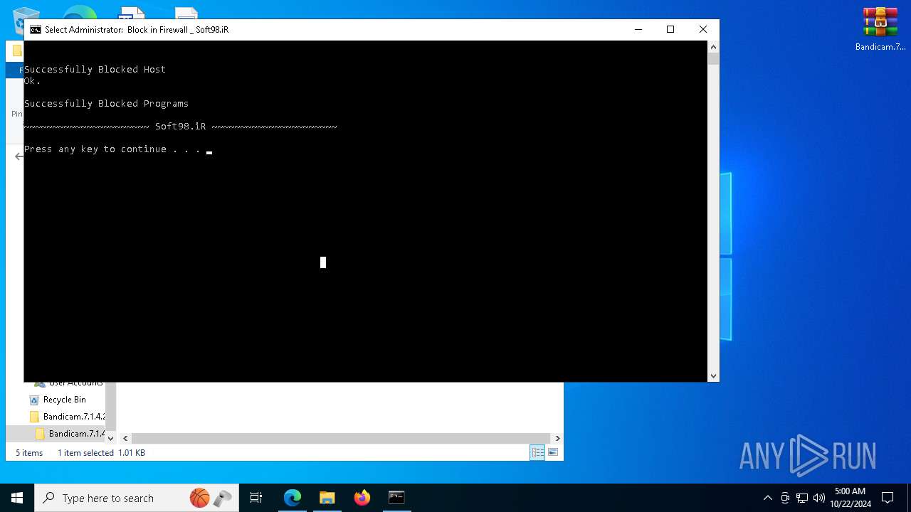Click '1 item selected' in Explorer status bar
911x512 pixels.
(x=85, y=453)
